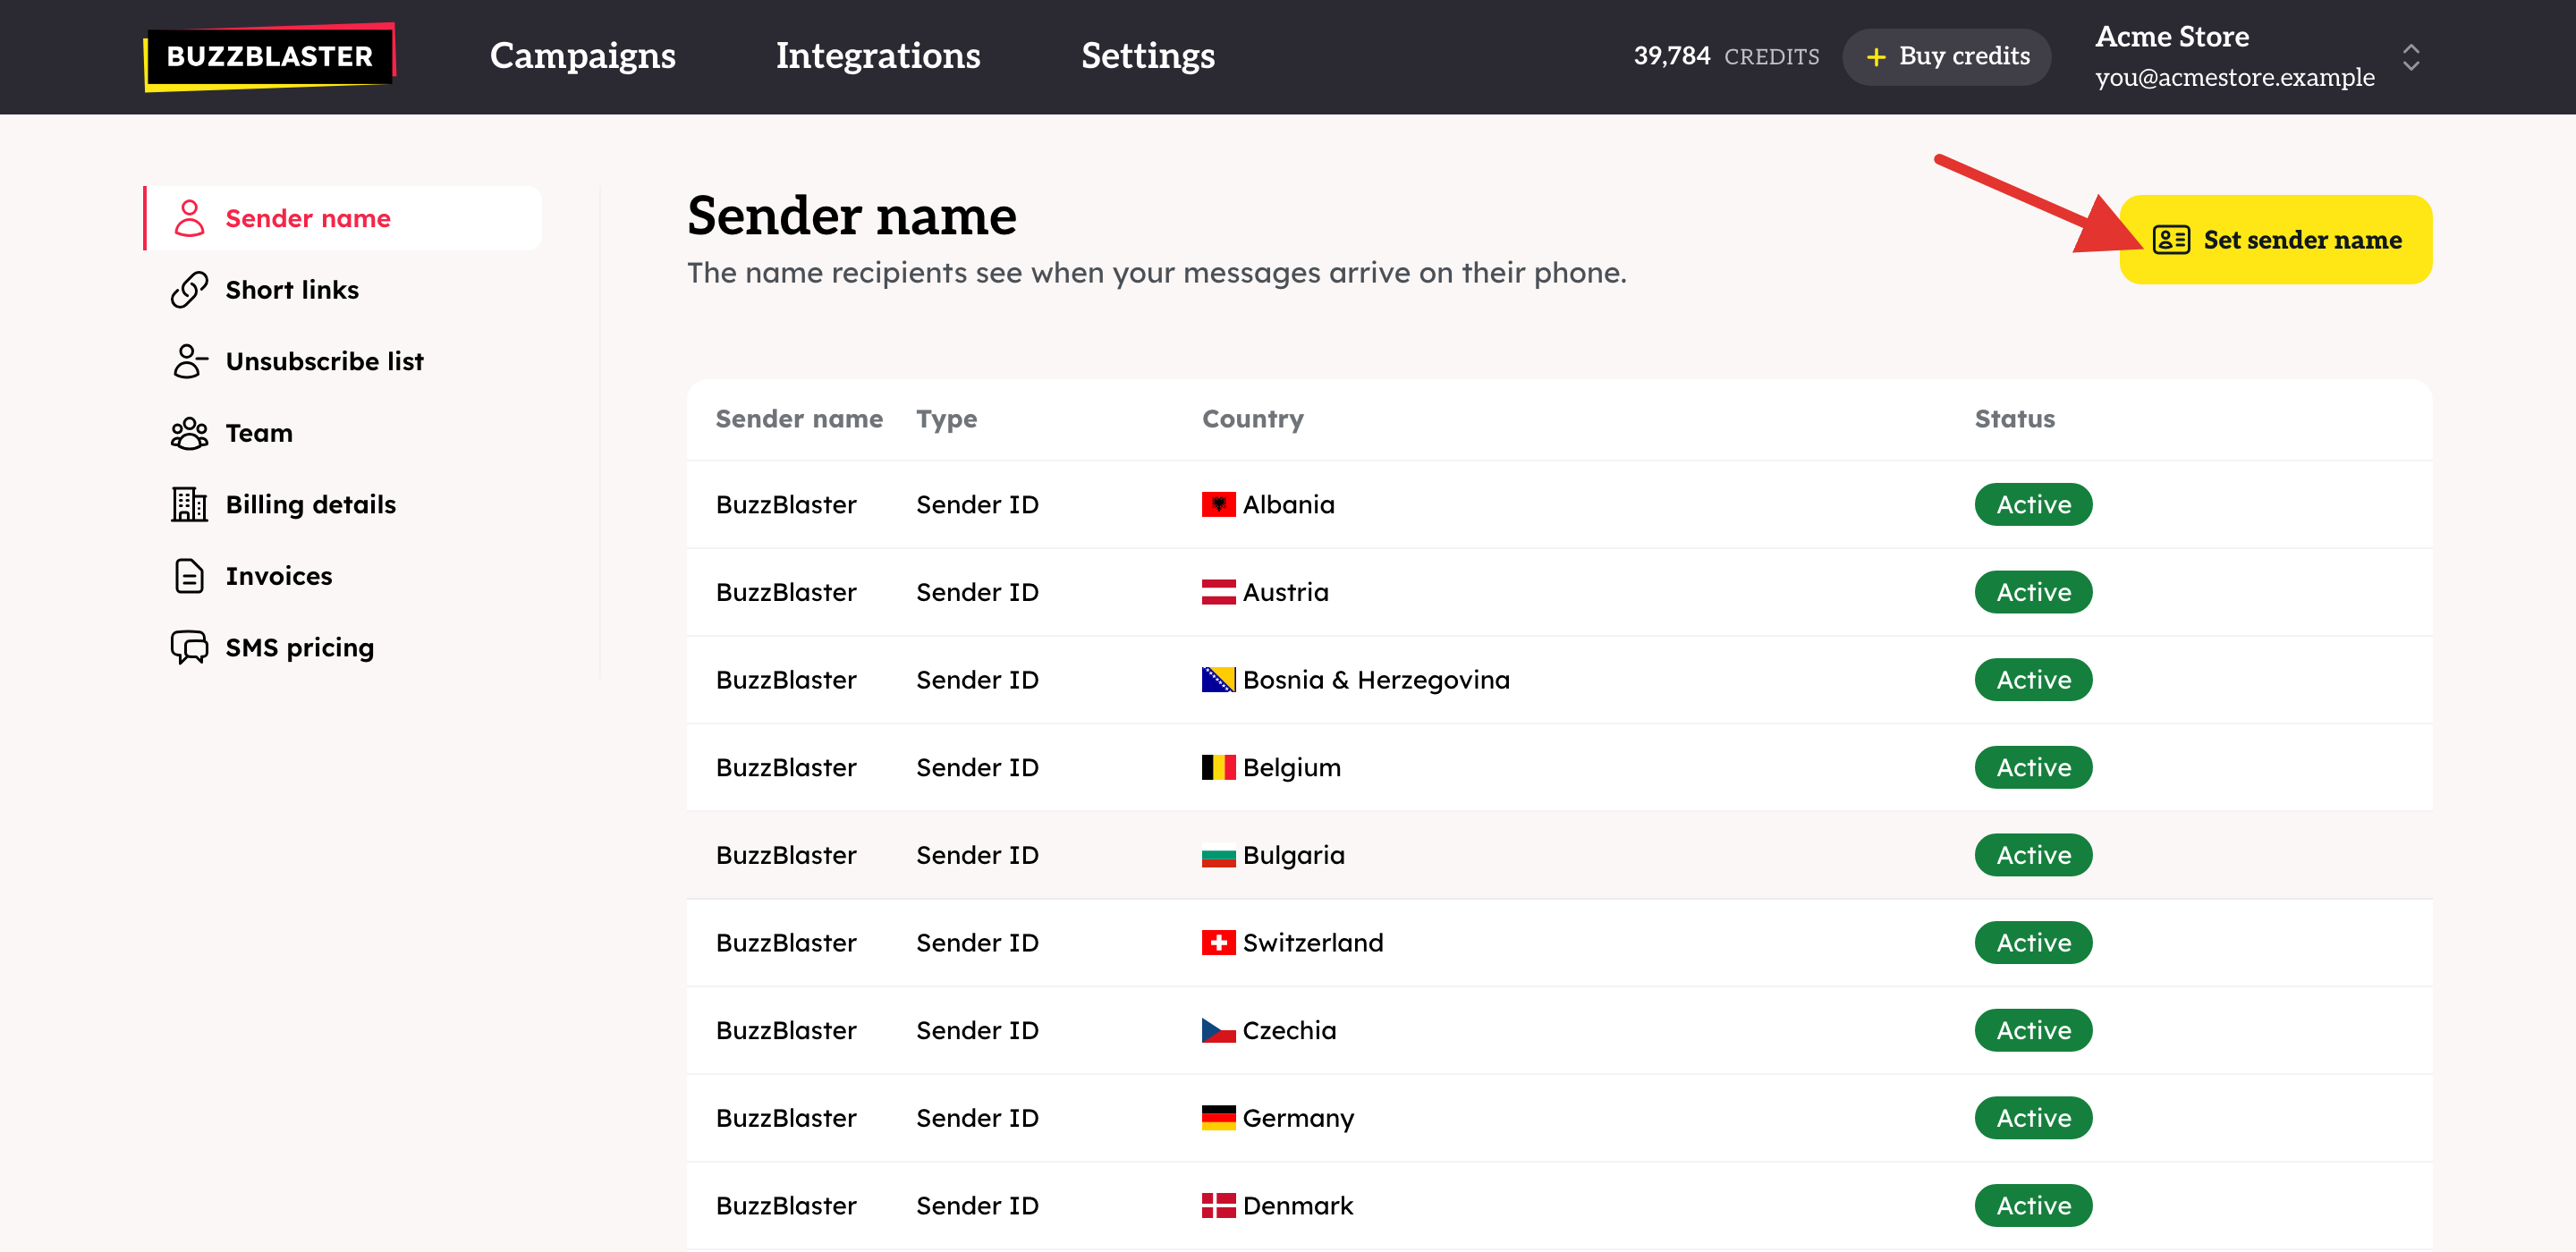Image resolution: width=2576 pixels, height=1252 pixels.
Task: Click the Short links chain icon
Action: click(189, 290)
